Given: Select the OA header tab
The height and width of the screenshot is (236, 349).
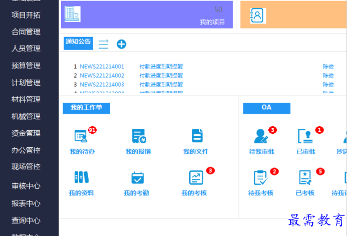Looking at the screenshot, I should click(x=267, y=108).
